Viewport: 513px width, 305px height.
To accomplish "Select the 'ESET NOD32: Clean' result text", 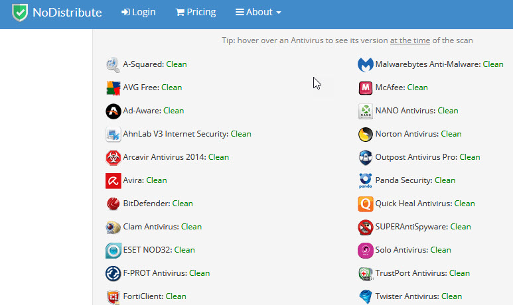I will coord(159,250).
